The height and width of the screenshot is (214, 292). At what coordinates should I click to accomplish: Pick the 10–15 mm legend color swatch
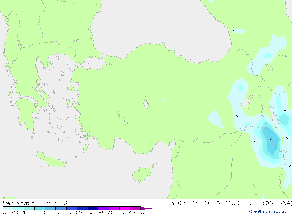click(x=61, y=208)
